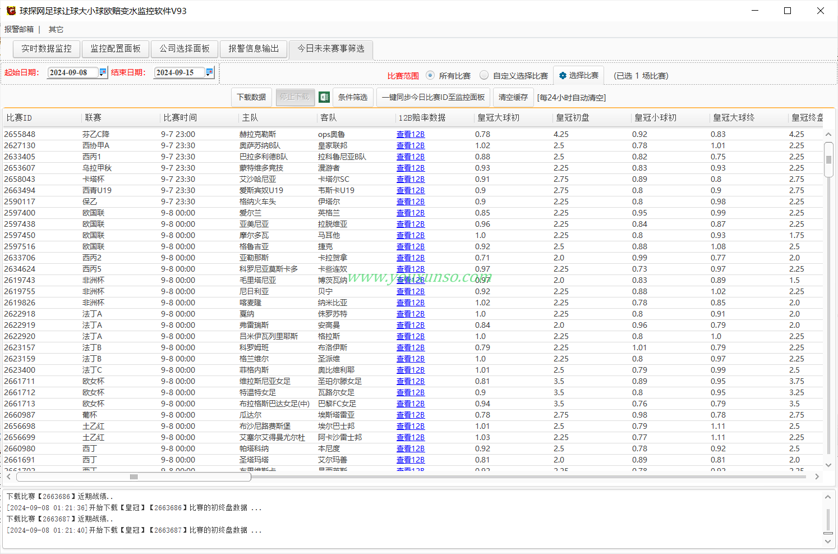Click the 条件筛选 button
The width and height of the screenshot is (838, 554).
coord(353,97)
